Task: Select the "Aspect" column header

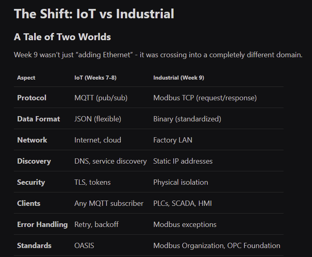Action: click(x=26, y=78)
